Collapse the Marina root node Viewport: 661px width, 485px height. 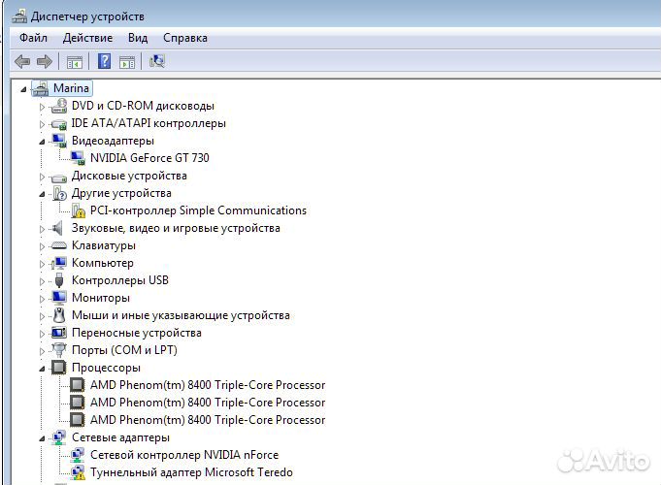tap(23, 89)
